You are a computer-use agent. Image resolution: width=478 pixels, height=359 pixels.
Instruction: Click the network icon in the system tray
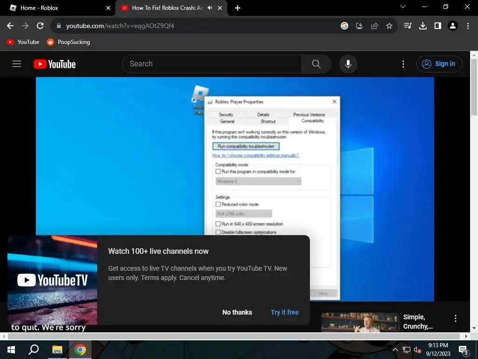pyautogui.click(x=407, y=350)
